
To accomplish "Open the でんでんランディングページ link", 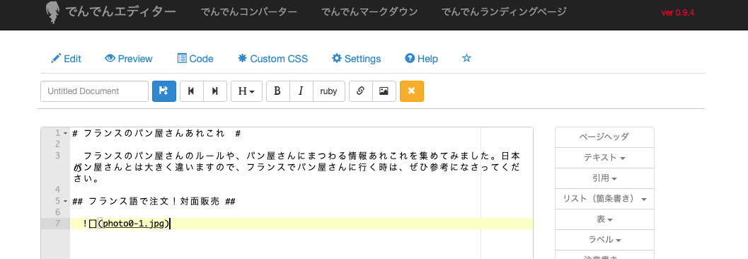I will (505, 12).
